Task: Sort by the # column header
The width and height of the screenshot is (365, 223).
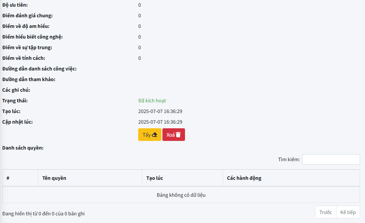Action: click(20, 178)
